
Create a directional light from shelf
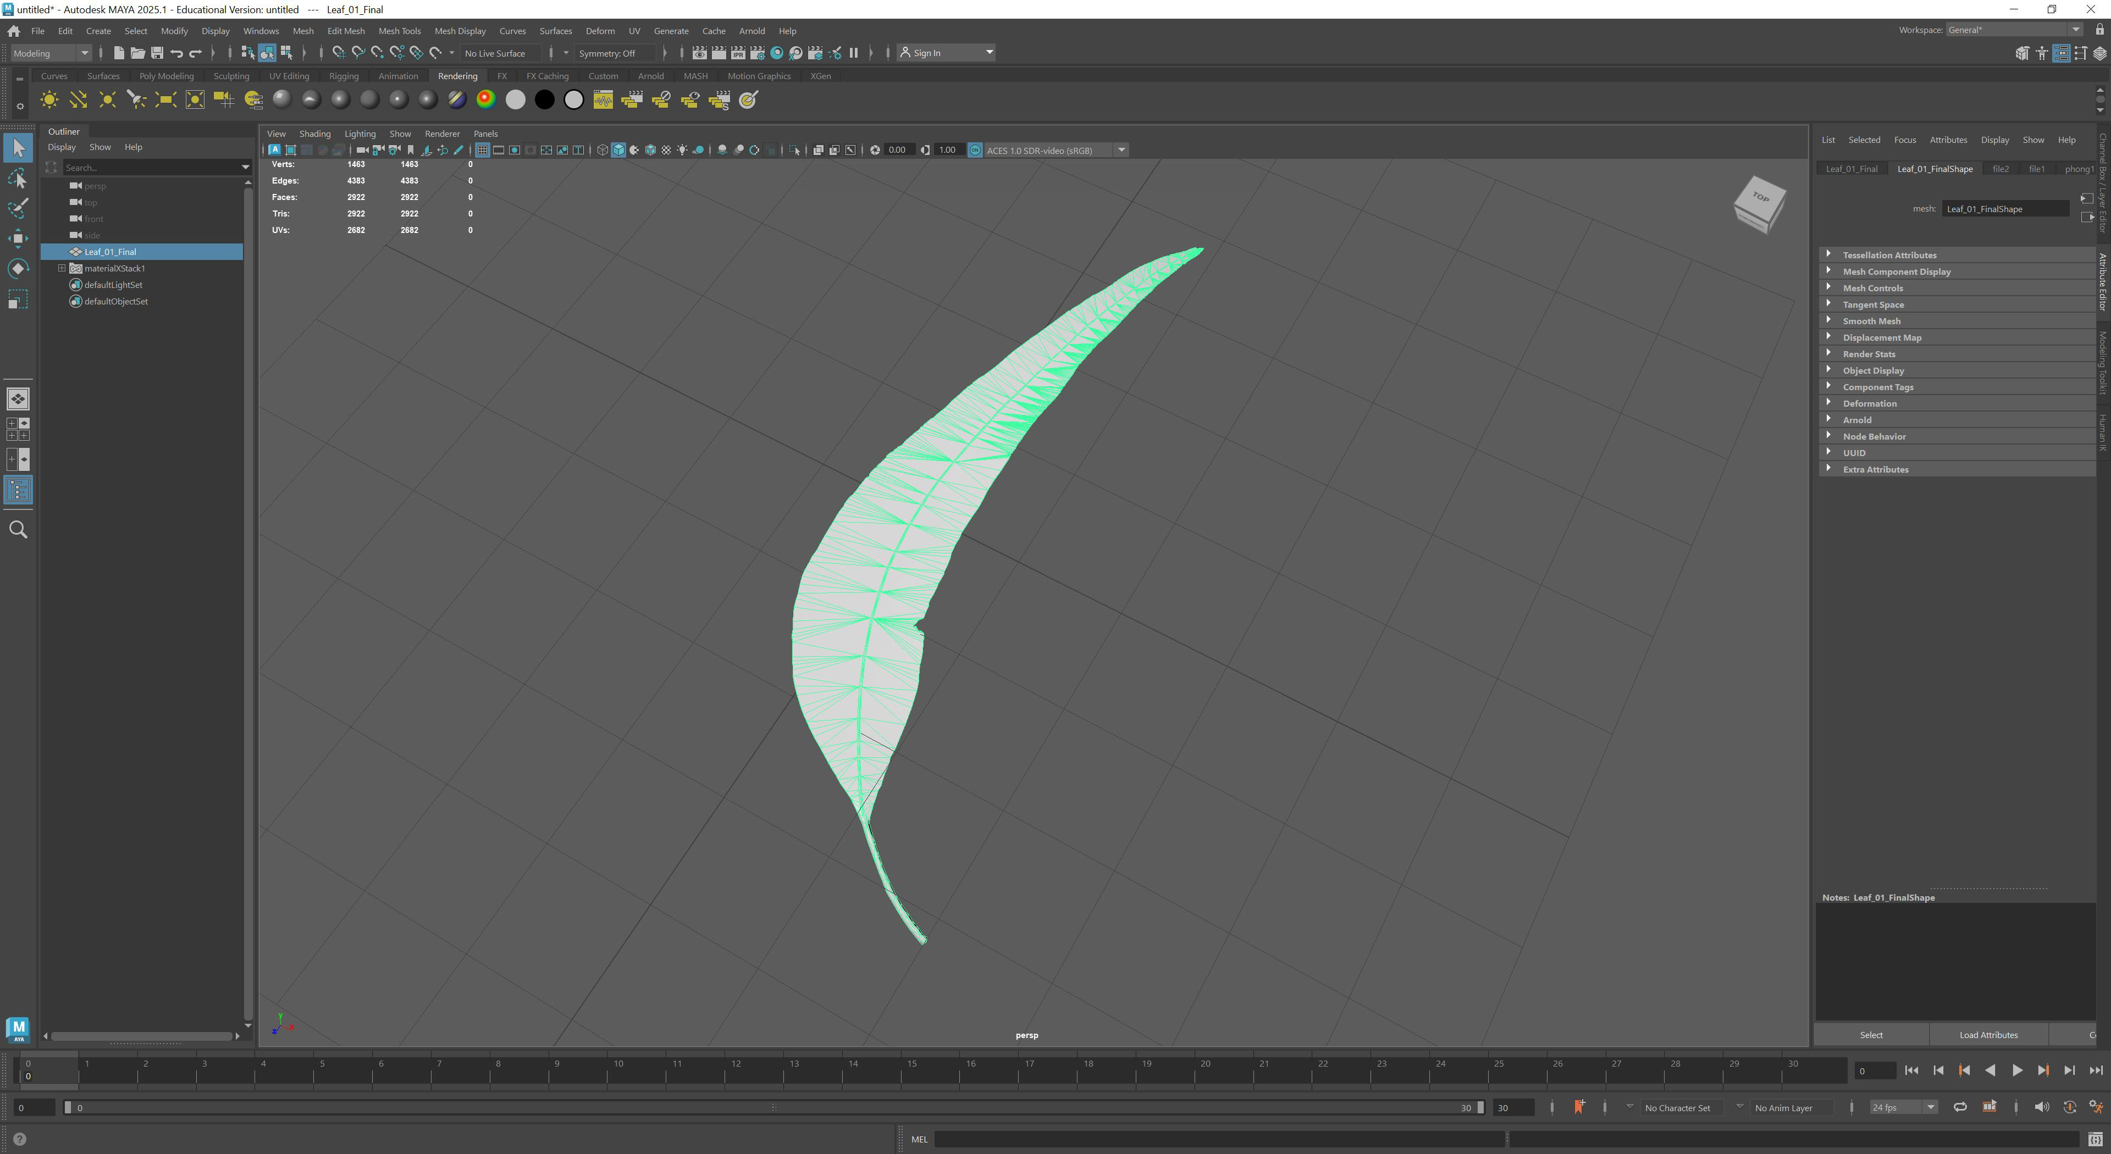[78, 100]
